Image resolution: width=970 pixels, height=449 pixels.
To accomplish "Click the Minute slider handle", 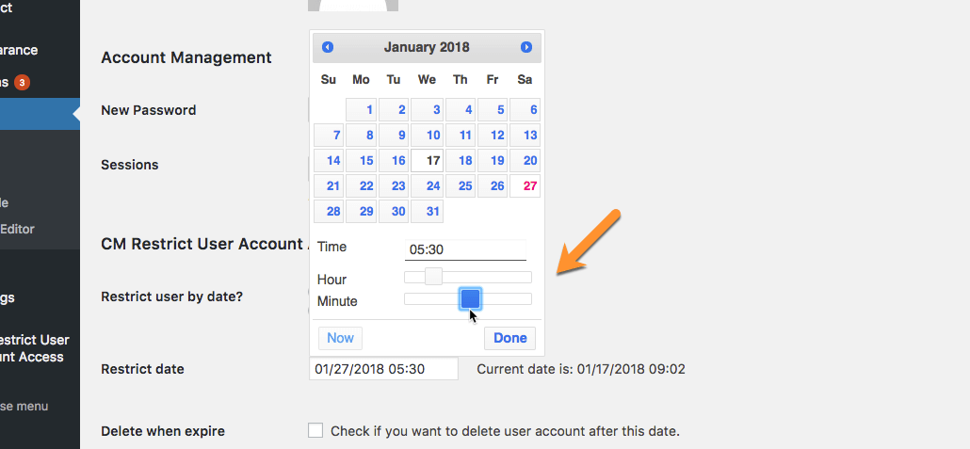I will 471,299.
